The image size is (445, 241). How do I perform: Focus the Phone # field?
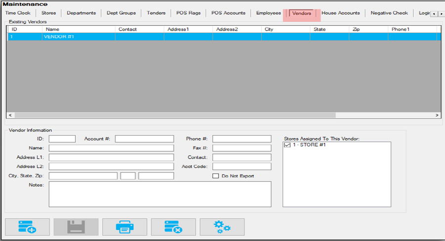(242, 138)
